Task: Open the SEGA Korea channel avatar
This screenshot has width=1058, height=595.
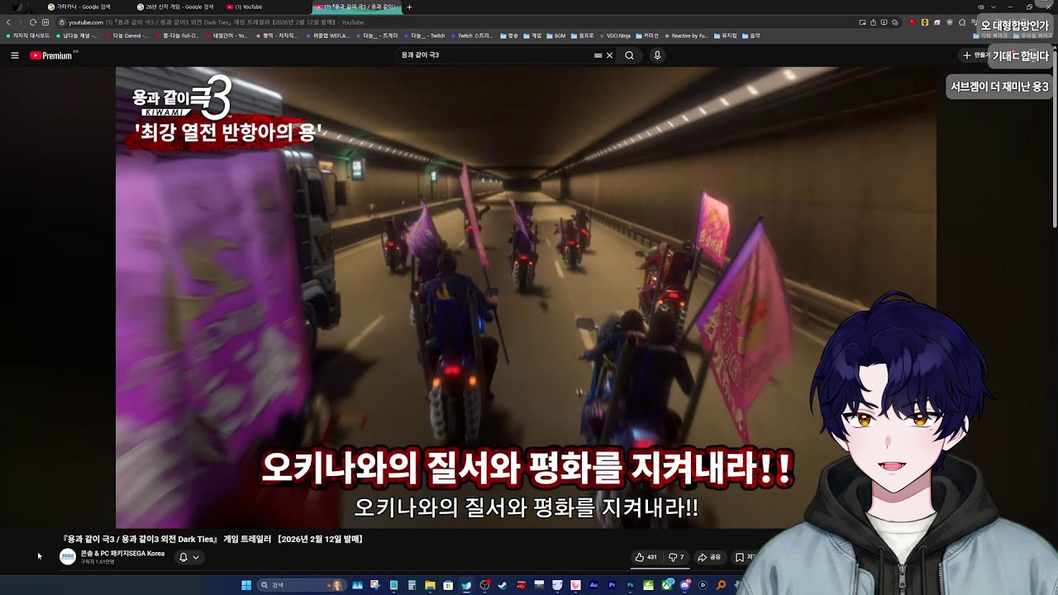Action: coord(68,557)
